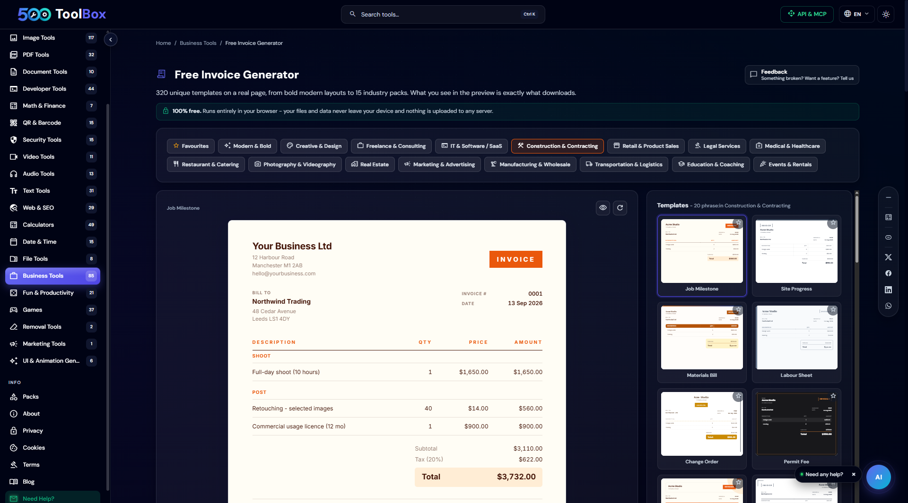
Task: Share on Facebook via the floating bar icon
Action: pyautogui.click(x=888, y=273)
